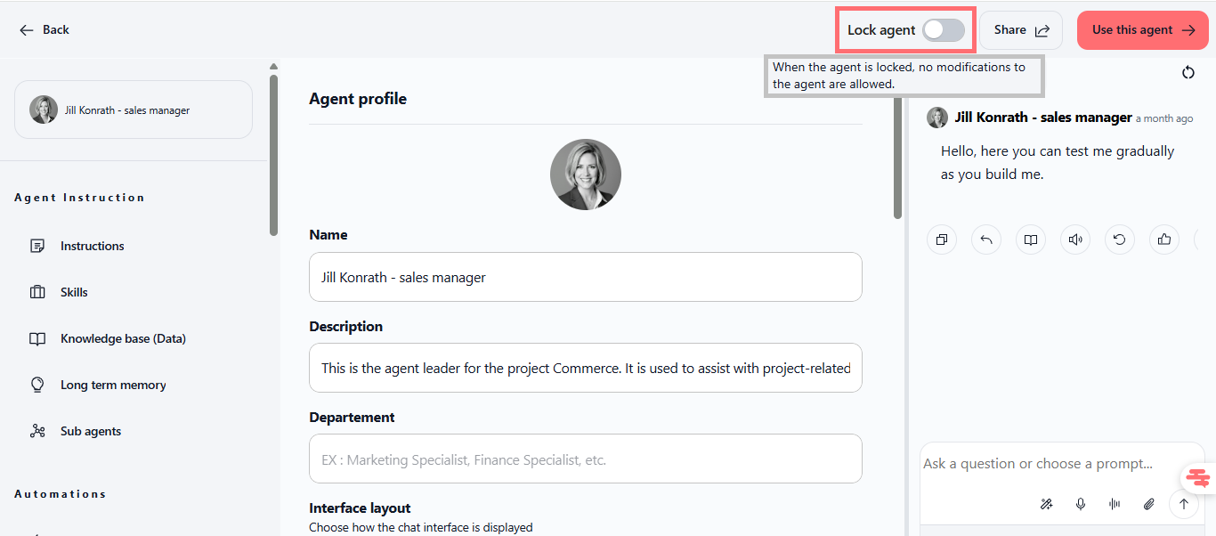Click the Share button

(1021, 30)
